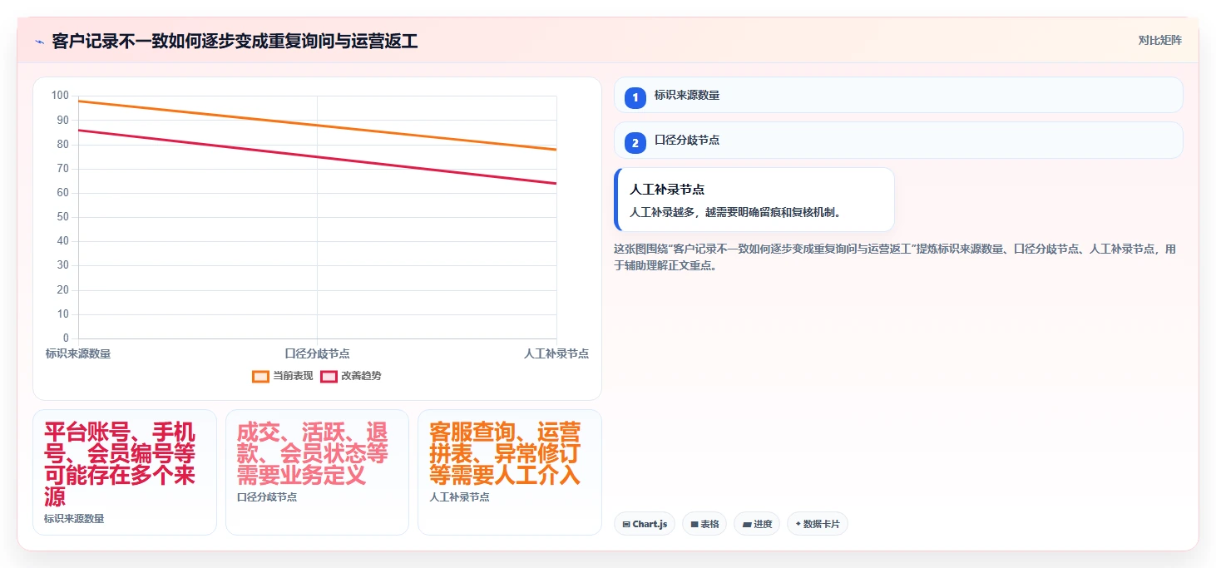Click the sentence 人工补录越多，越需要明确留痕和复核机制。
The image size is (1216, 568).
coord(736,212)
